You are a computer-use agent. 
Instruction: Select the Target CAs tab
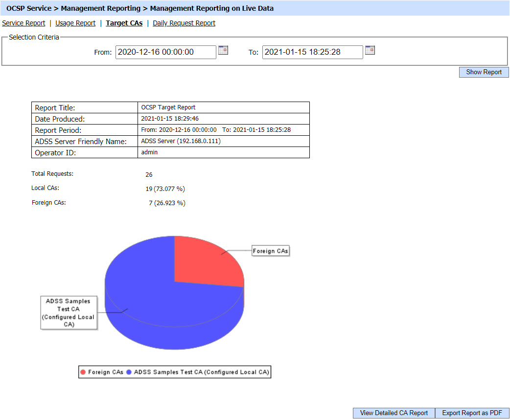124,23
